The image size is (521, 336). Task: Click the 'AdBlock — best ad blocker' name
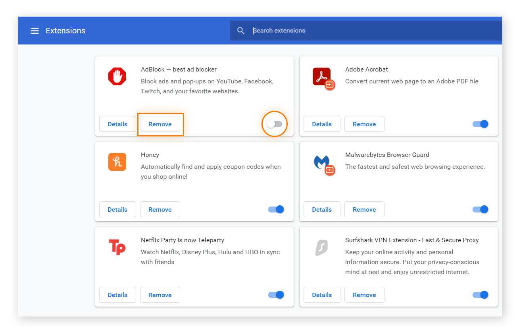pos(179,69)
